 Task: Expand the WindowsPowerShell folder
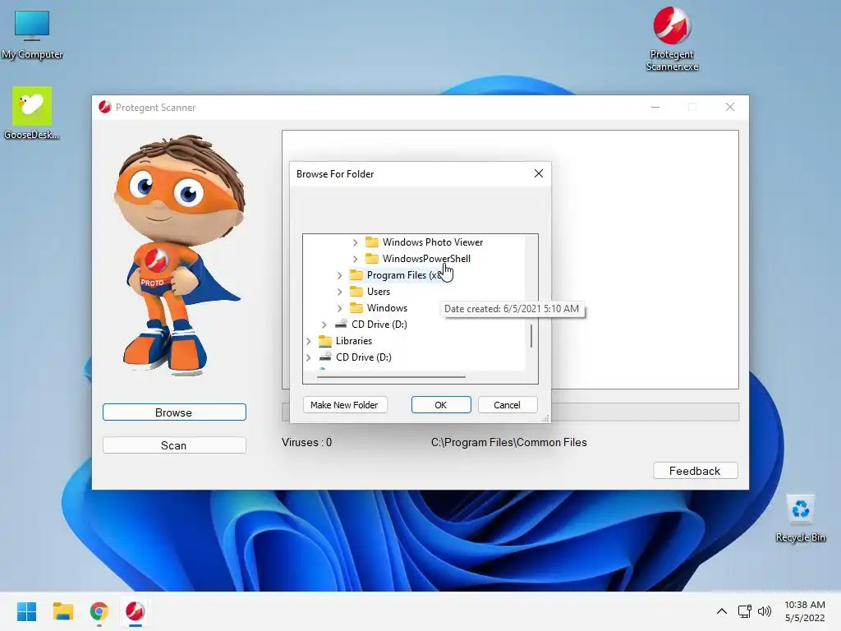(355, 259)
